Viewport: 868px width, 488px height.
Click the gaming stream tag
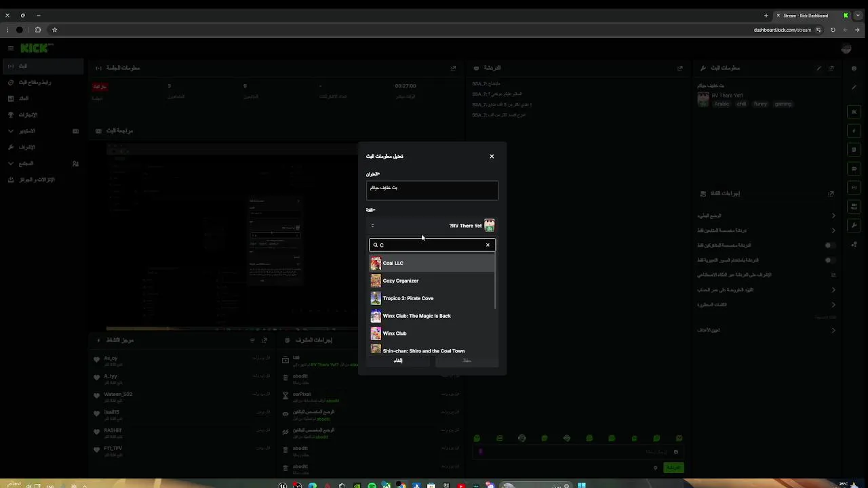(x=783, y=104)
